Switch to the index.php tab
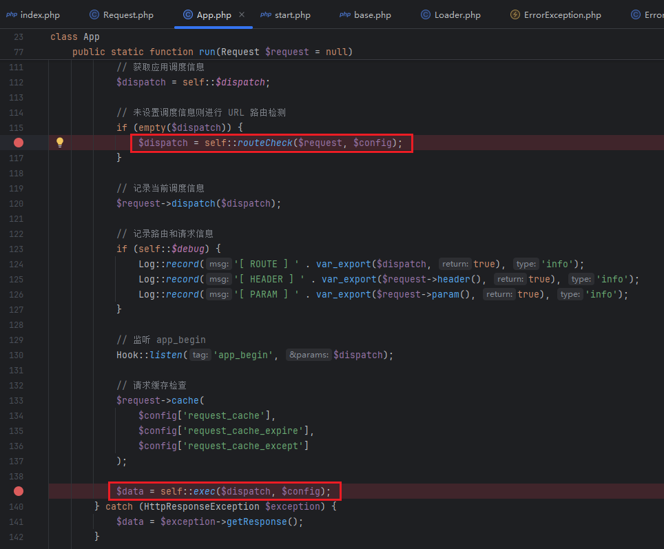Image resolution: width=664 pixels, height=549 pixels. point(33,15)
